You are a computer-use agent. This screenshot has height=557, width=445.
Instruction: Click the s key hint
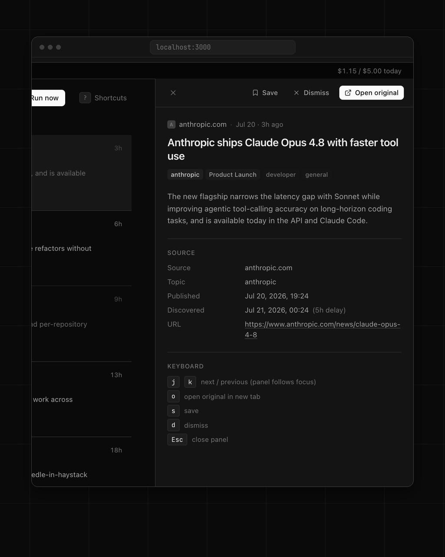tap(173, 411)
